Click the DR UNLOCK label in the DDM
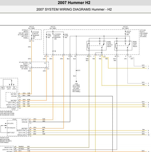This screenshot has width=151, height=152. pyautogui.click(x=11, y=128)
